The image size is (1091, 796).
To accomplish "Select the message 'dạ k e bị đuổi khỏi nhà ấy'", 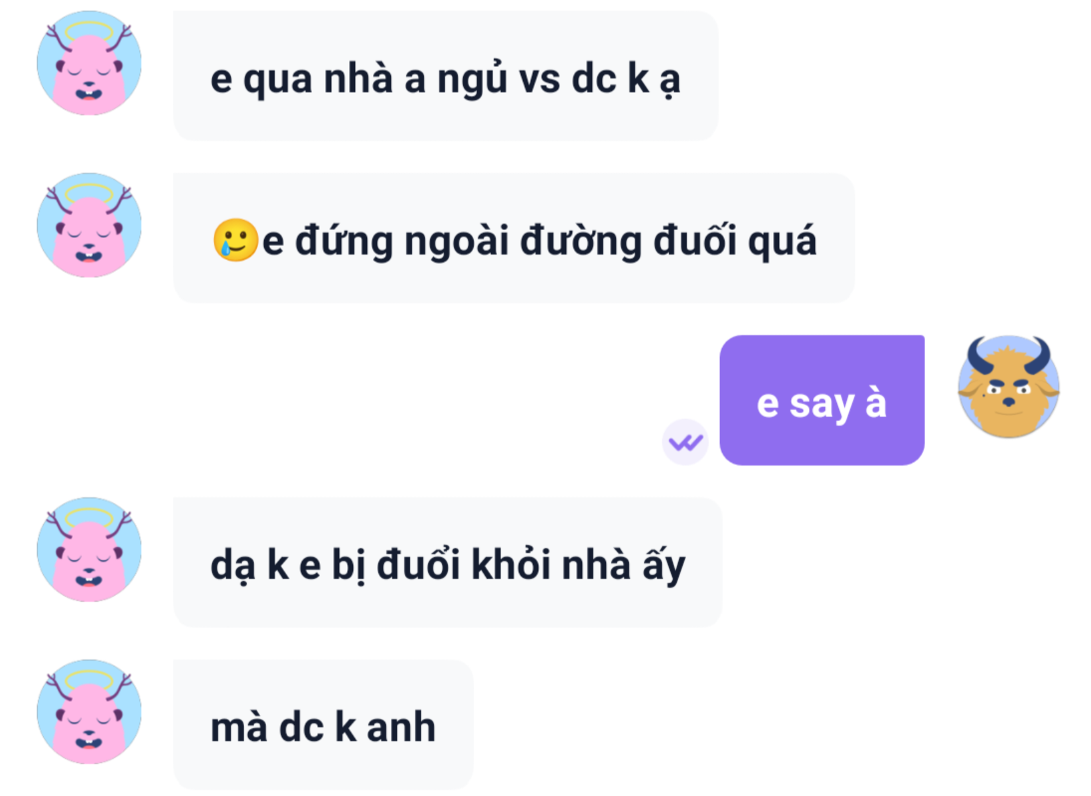I will 447,563.
